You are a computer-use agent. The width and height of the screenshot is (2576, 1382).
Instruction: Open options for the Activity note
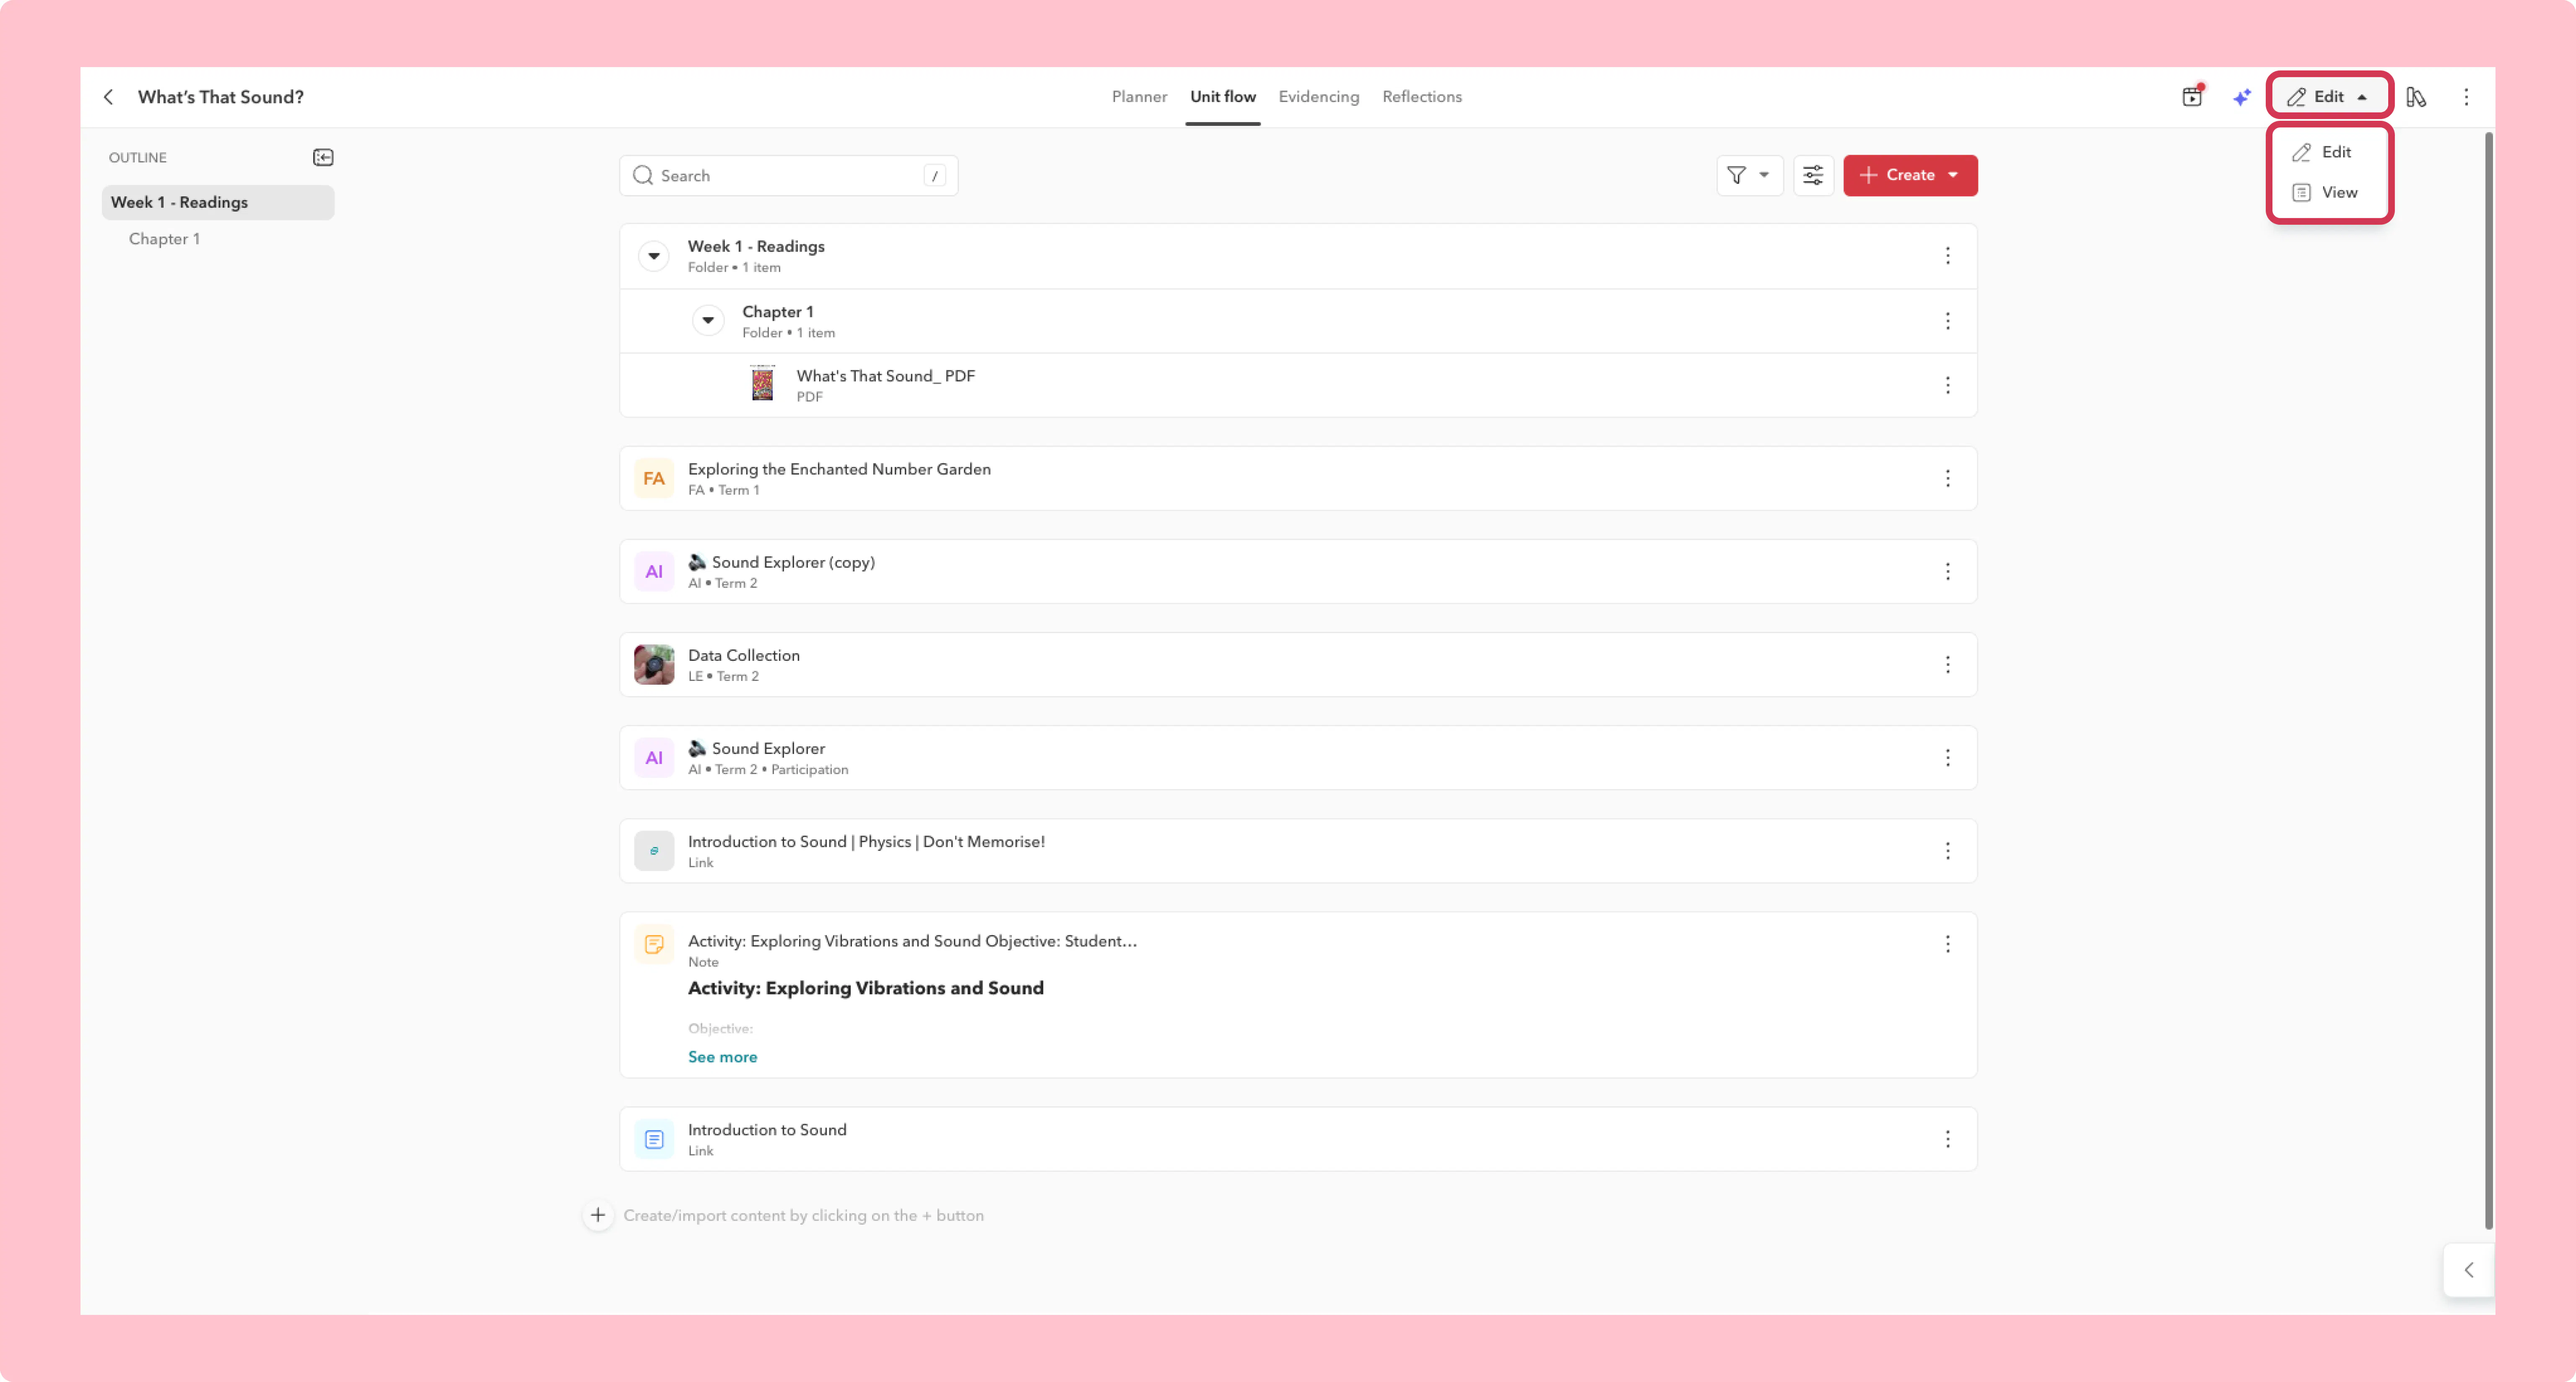coord(1948,944)
